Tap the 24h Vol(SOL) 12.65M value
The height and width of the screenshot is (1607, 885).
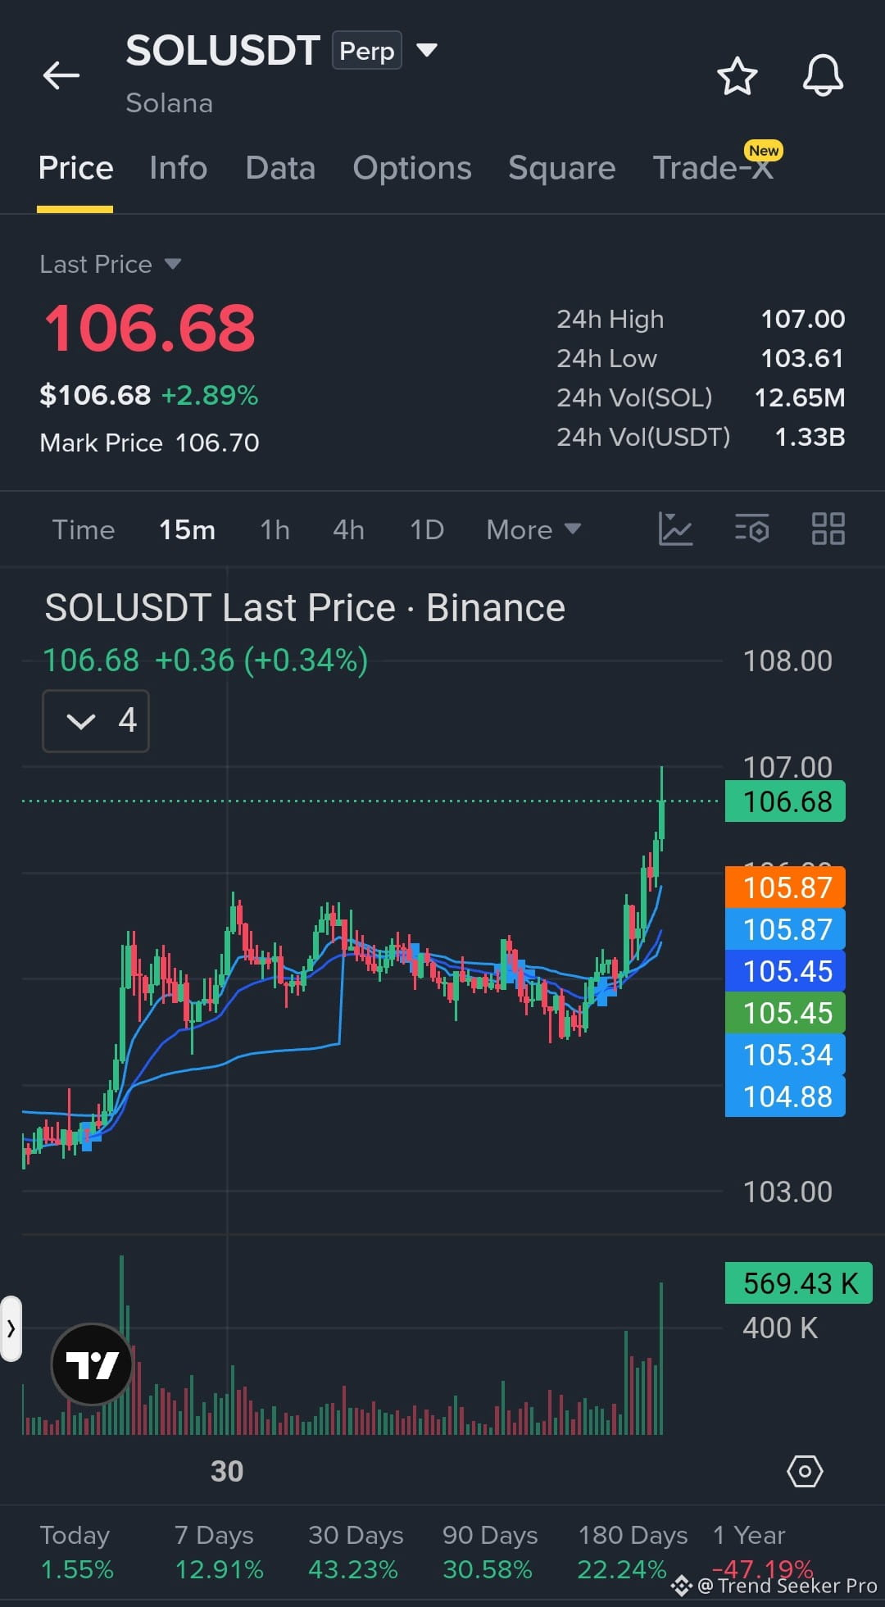pyautogui.click(x=799, y=397)
